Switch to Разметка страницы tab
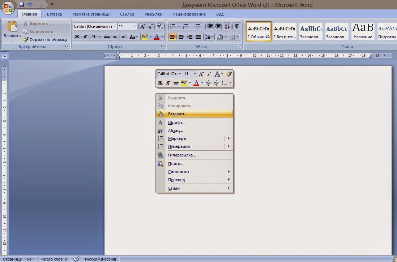397x262 pixels. [x=91, y=14]
